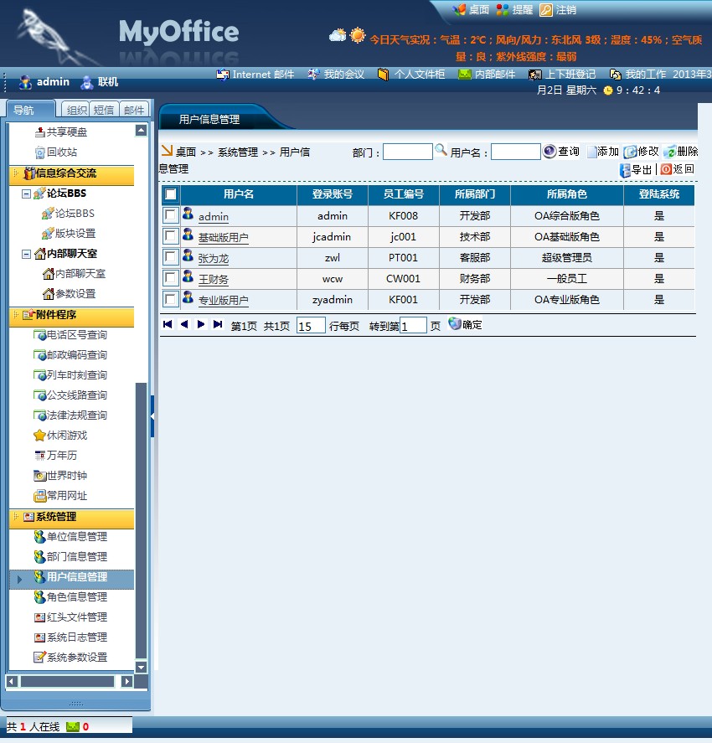Tick the checkbox for the admin row
This screenshot has width=712, height=743.
pos(171,215)
